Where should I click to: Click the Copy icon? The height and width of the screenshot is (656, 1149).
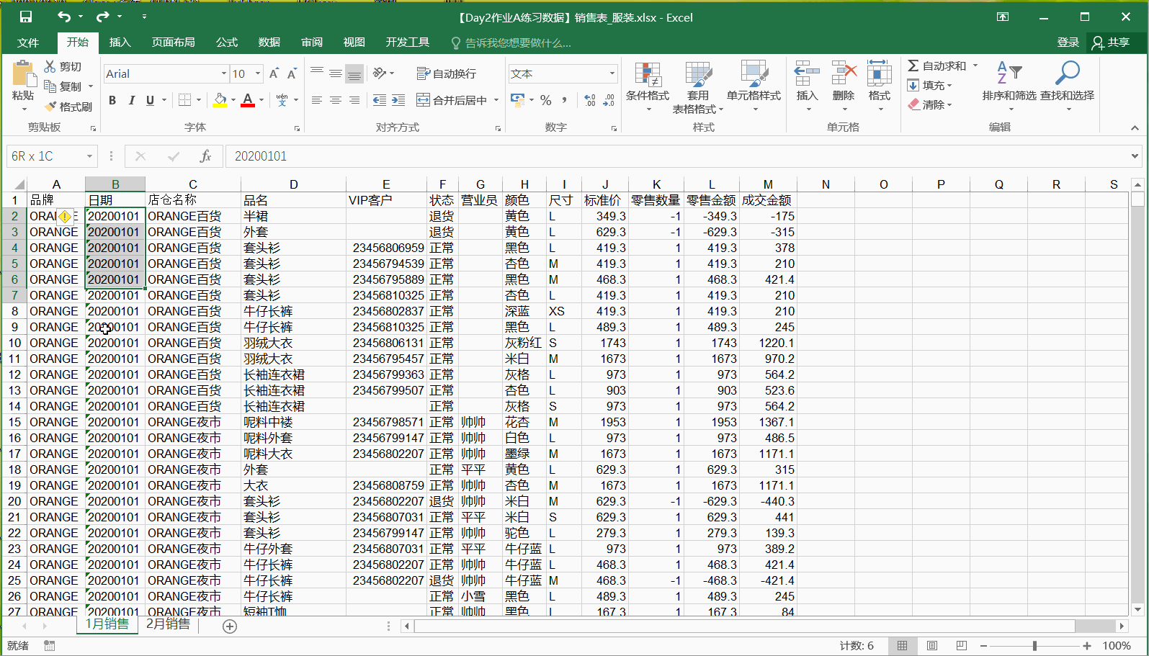pos(50,86)
